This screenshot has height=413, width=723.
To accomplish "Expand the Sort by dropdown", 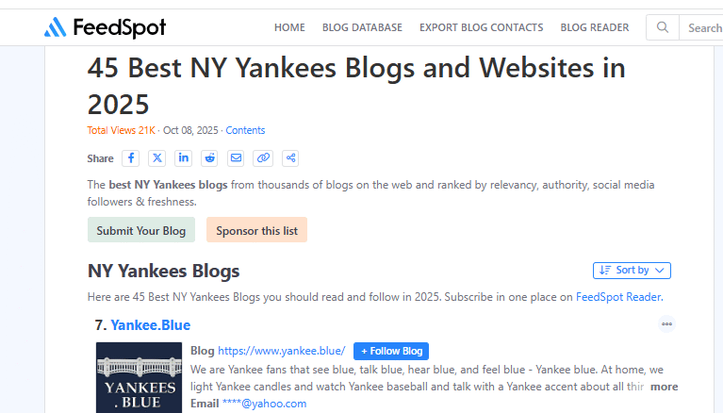I will [x=632, y=271].
